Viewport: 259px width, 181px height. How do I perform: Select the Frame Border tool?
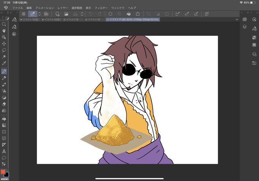pyautogui.click(x=4, y=138)
